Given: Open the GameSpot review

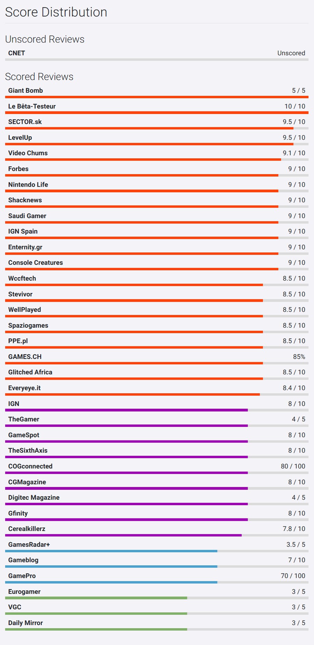Looking at the screenshot, I should tap(24, 435).
